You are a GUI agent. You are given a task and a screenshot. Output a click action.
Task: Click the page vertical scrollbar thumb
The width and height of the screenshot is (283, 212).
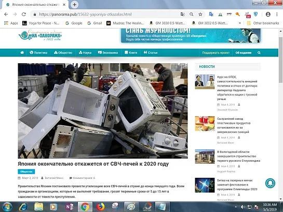[280, 60]
